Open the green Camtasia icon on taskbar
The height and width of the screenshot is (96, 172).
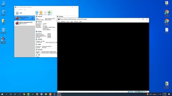(x=28, y=94)
